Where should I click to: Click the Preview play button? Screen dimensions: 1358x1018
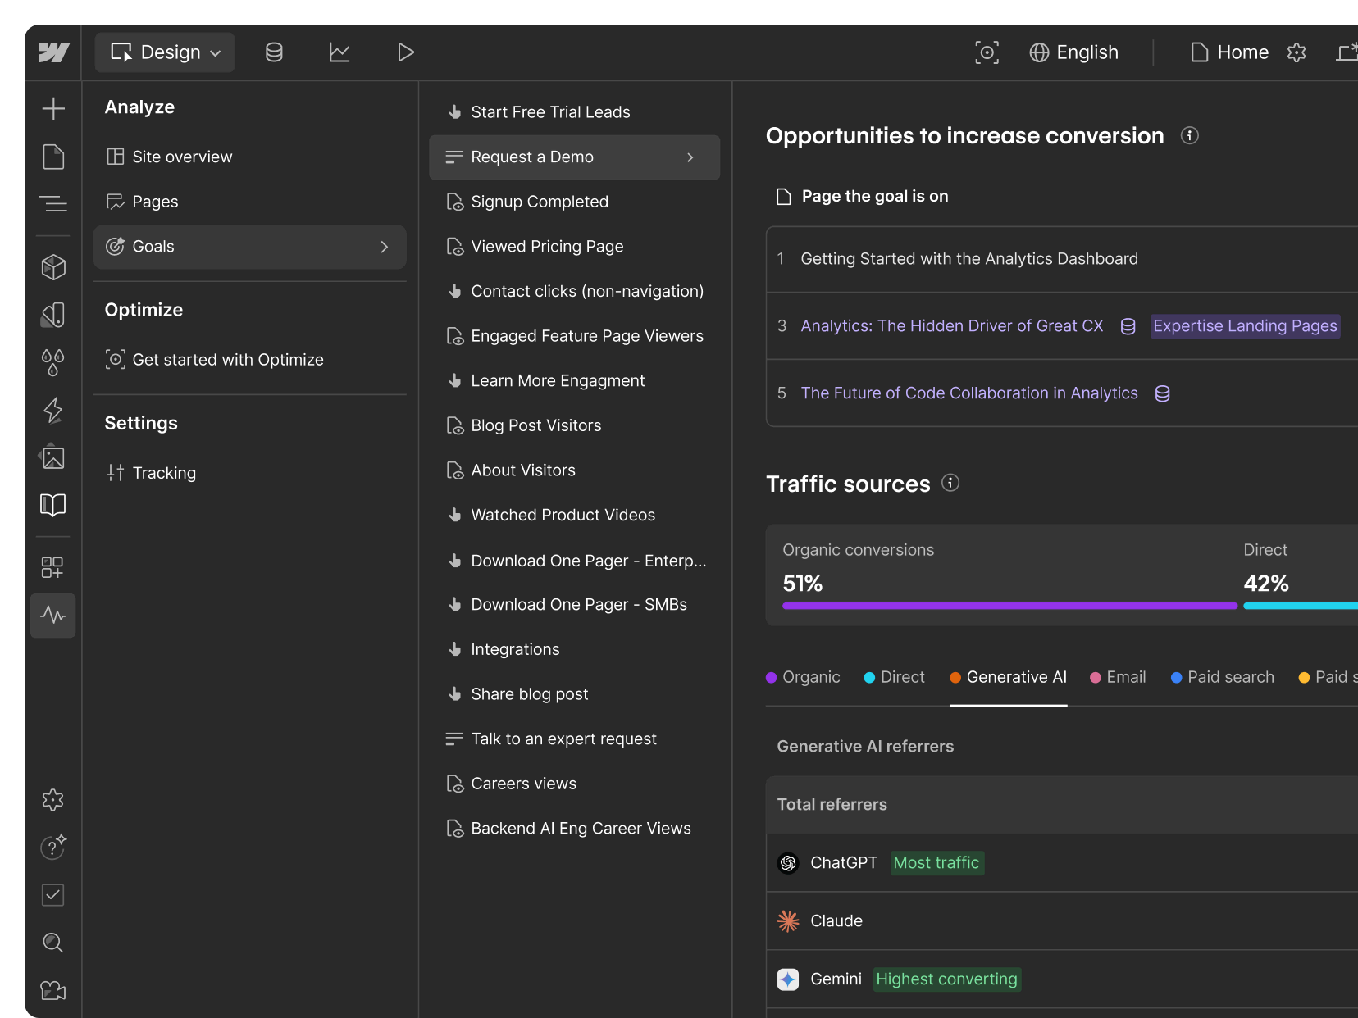coord(405,52)
